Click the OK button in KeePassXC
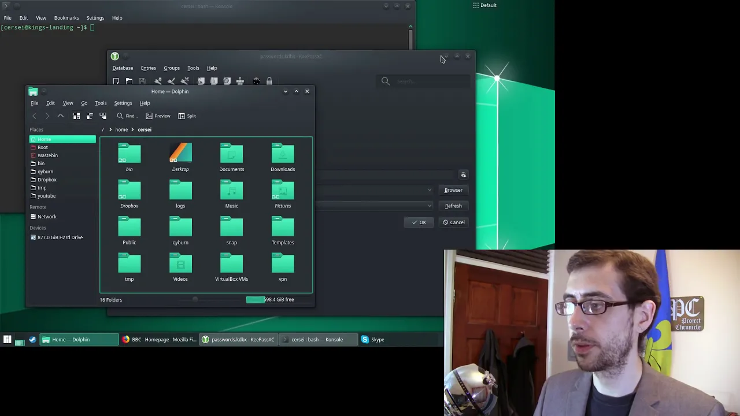 [419, 222]
